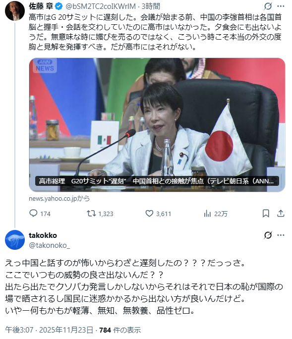Open more options menu for 佐藤 章's post
This screenshot has width=292, height=339.
click(x=281, y=6)
